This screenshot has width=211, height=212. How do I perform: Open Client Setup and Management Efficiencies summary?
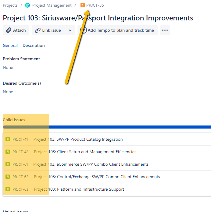click(85, 152)
